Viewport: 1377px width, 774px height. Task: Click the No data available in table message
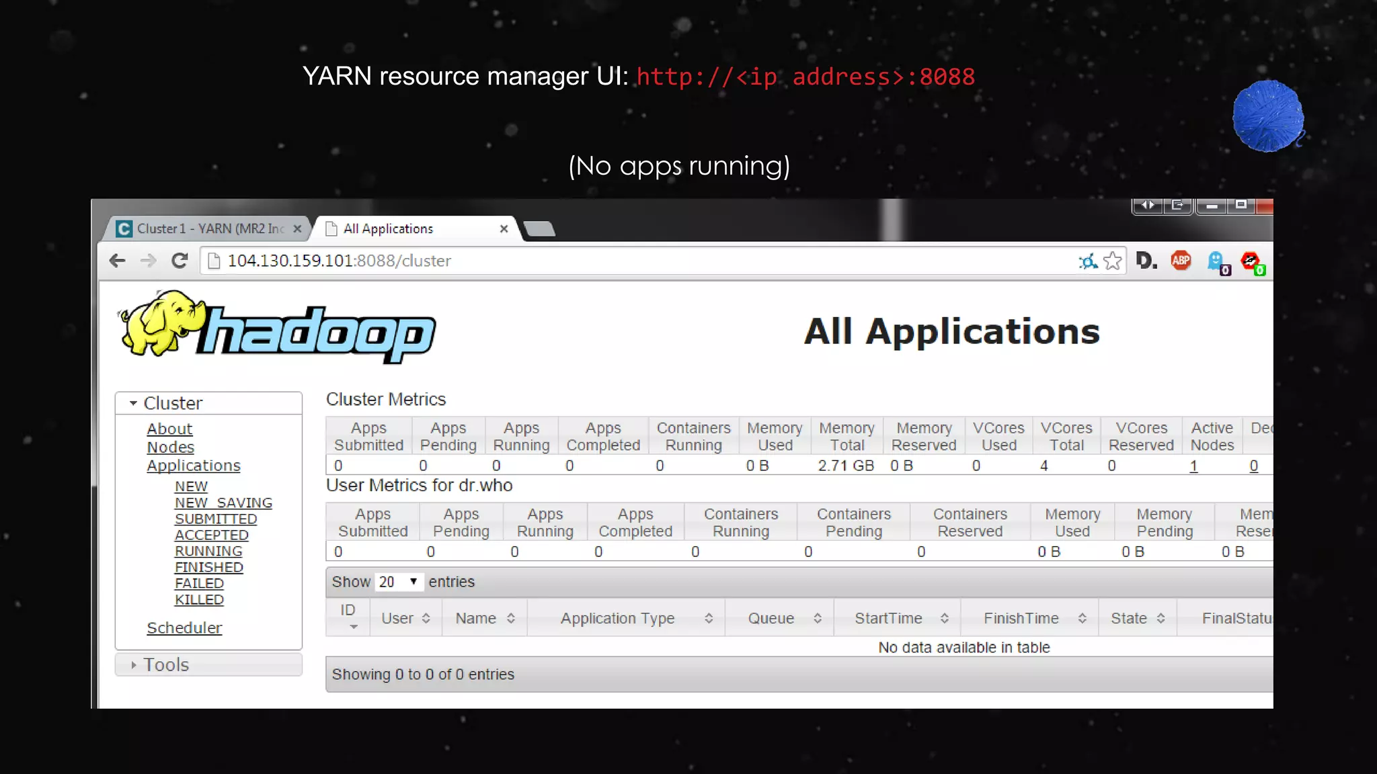[x=963, y=648]
